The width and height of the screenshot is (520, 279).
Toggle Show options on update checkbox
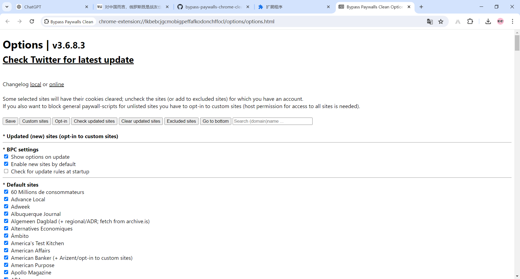point(6,157)
